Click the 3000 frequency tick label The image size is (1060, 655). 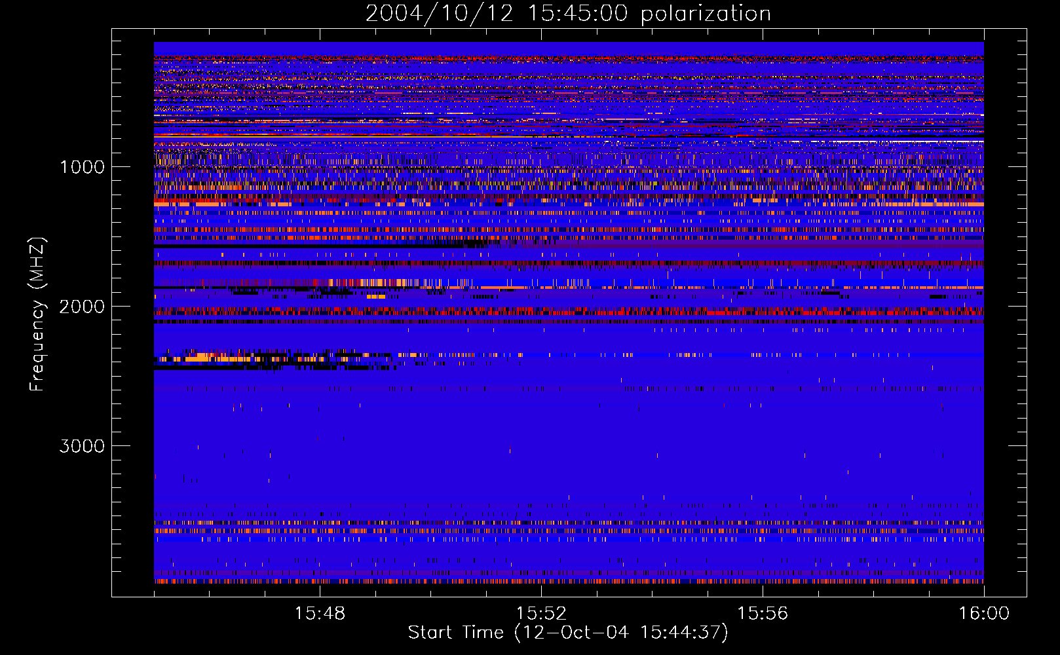82,446
